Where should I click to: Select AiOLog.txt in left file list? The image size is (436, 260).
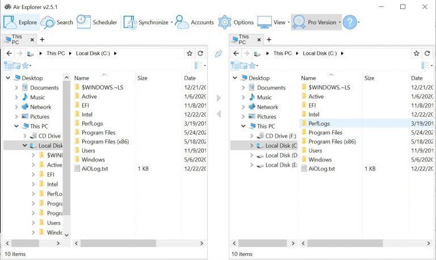point(95,169)
